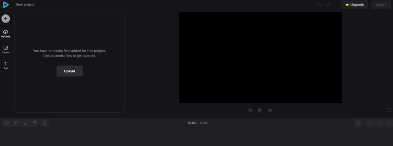
Task: Click the redo arrow
Action: (x=328, y=5)
